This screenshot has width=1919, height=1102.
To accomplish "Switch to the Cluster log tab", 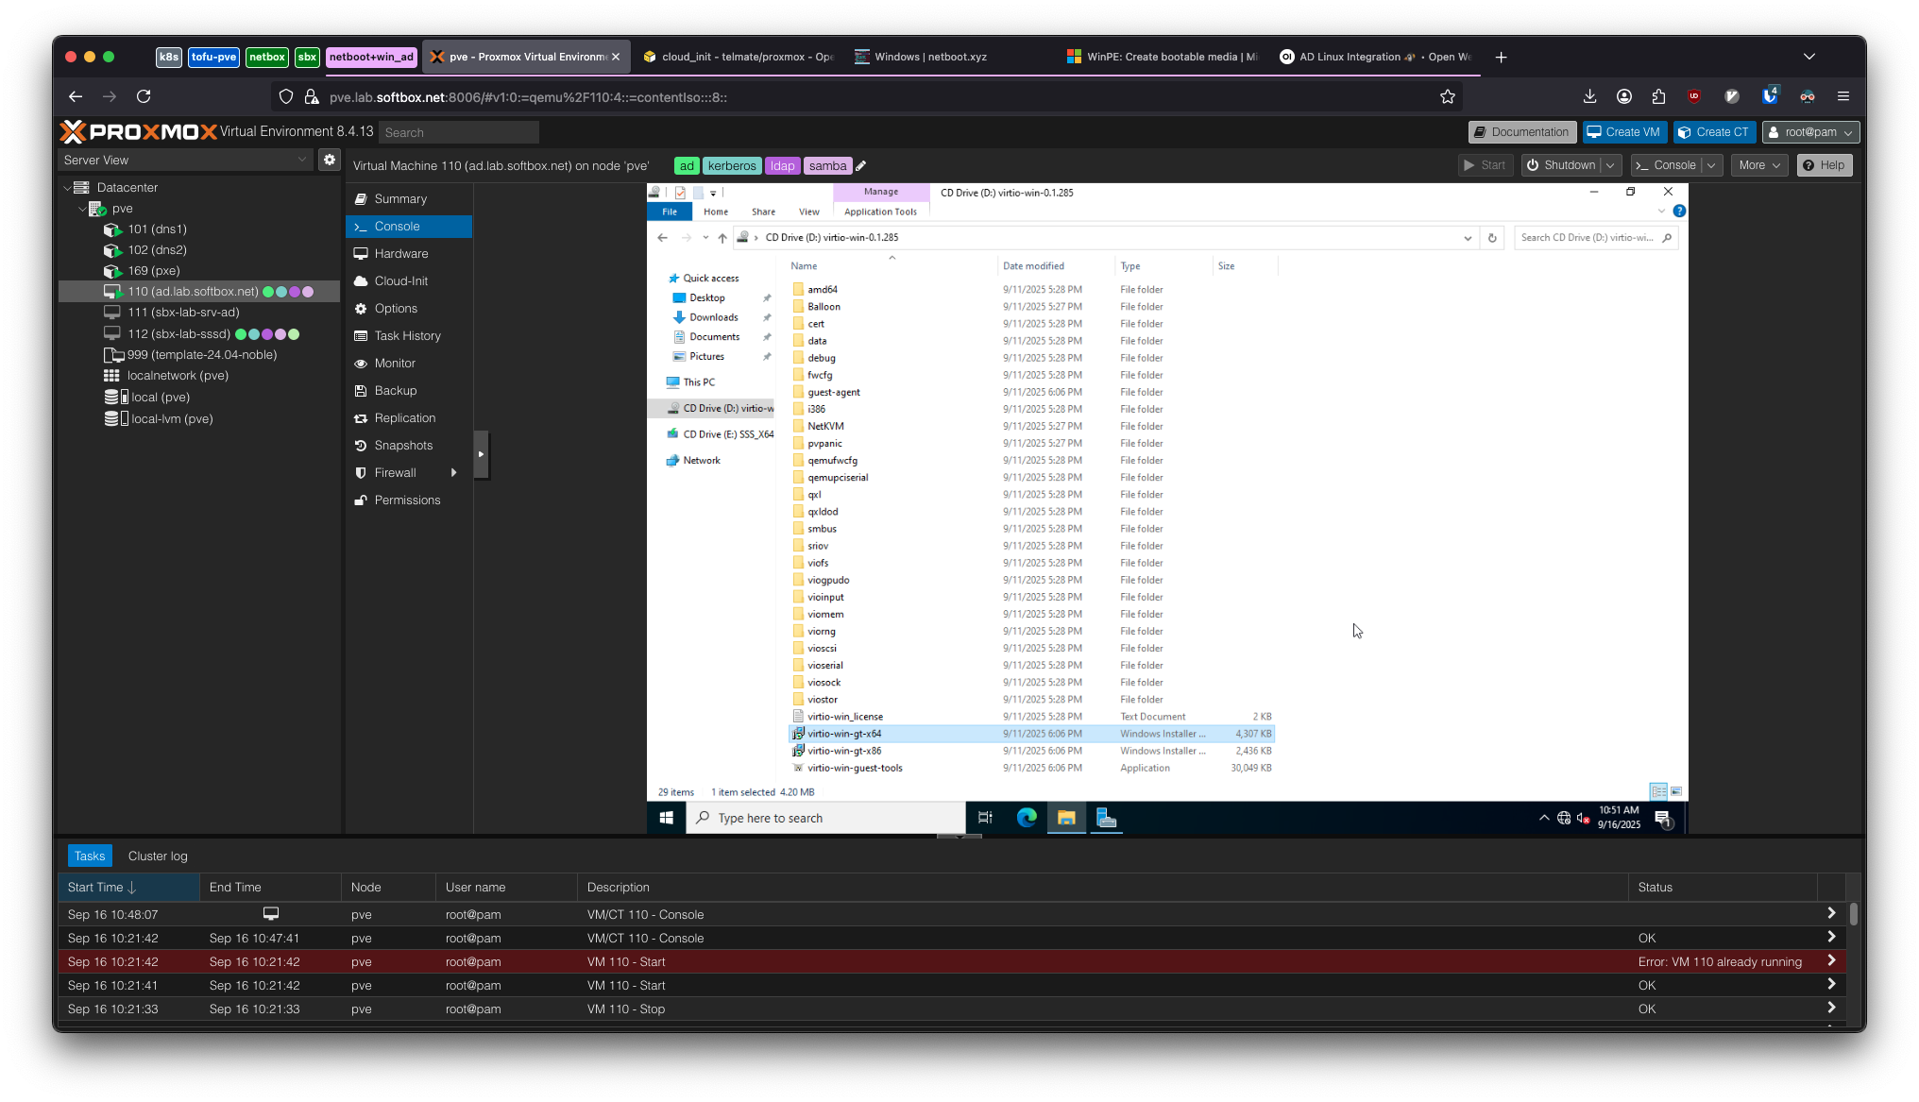I will point(157,856).
